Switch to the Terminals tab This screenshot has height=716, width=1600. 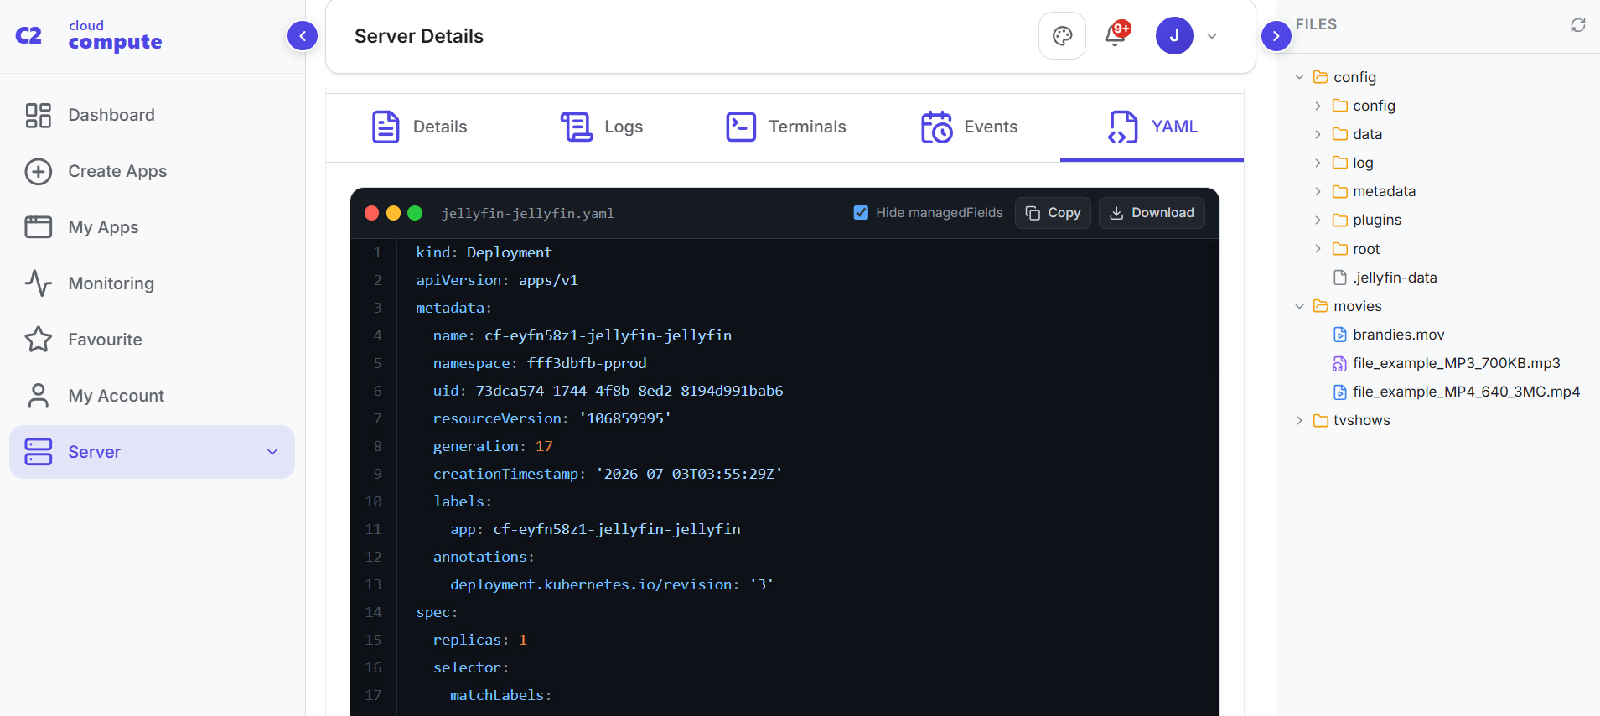click(785, 127)
